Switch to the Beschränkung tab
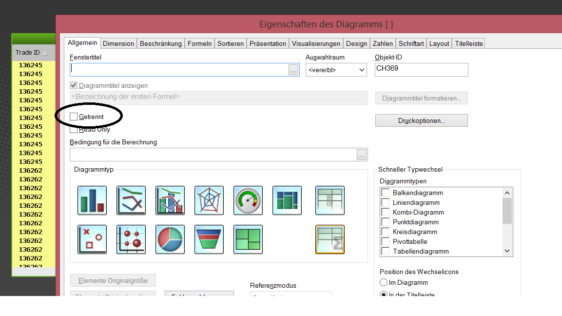Screen dimensions: 562x316 pos(160,43)
